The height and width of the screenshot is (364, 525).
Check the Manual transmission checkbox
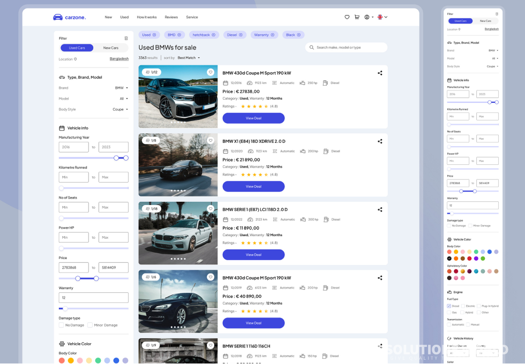(x=468, y=324)
